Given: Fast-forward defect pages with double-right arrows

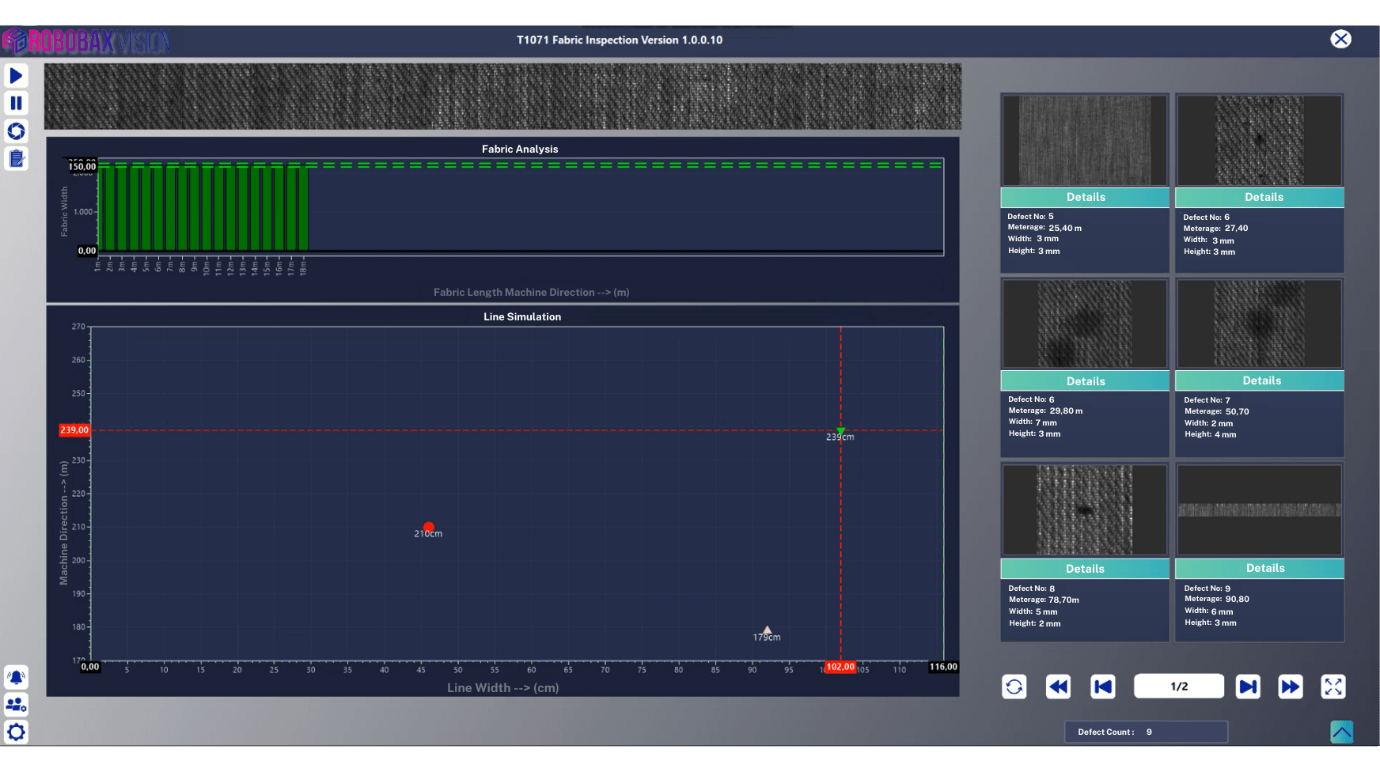Looking at the screenshot, I should pyautogui.click(x=1291, y=687).
